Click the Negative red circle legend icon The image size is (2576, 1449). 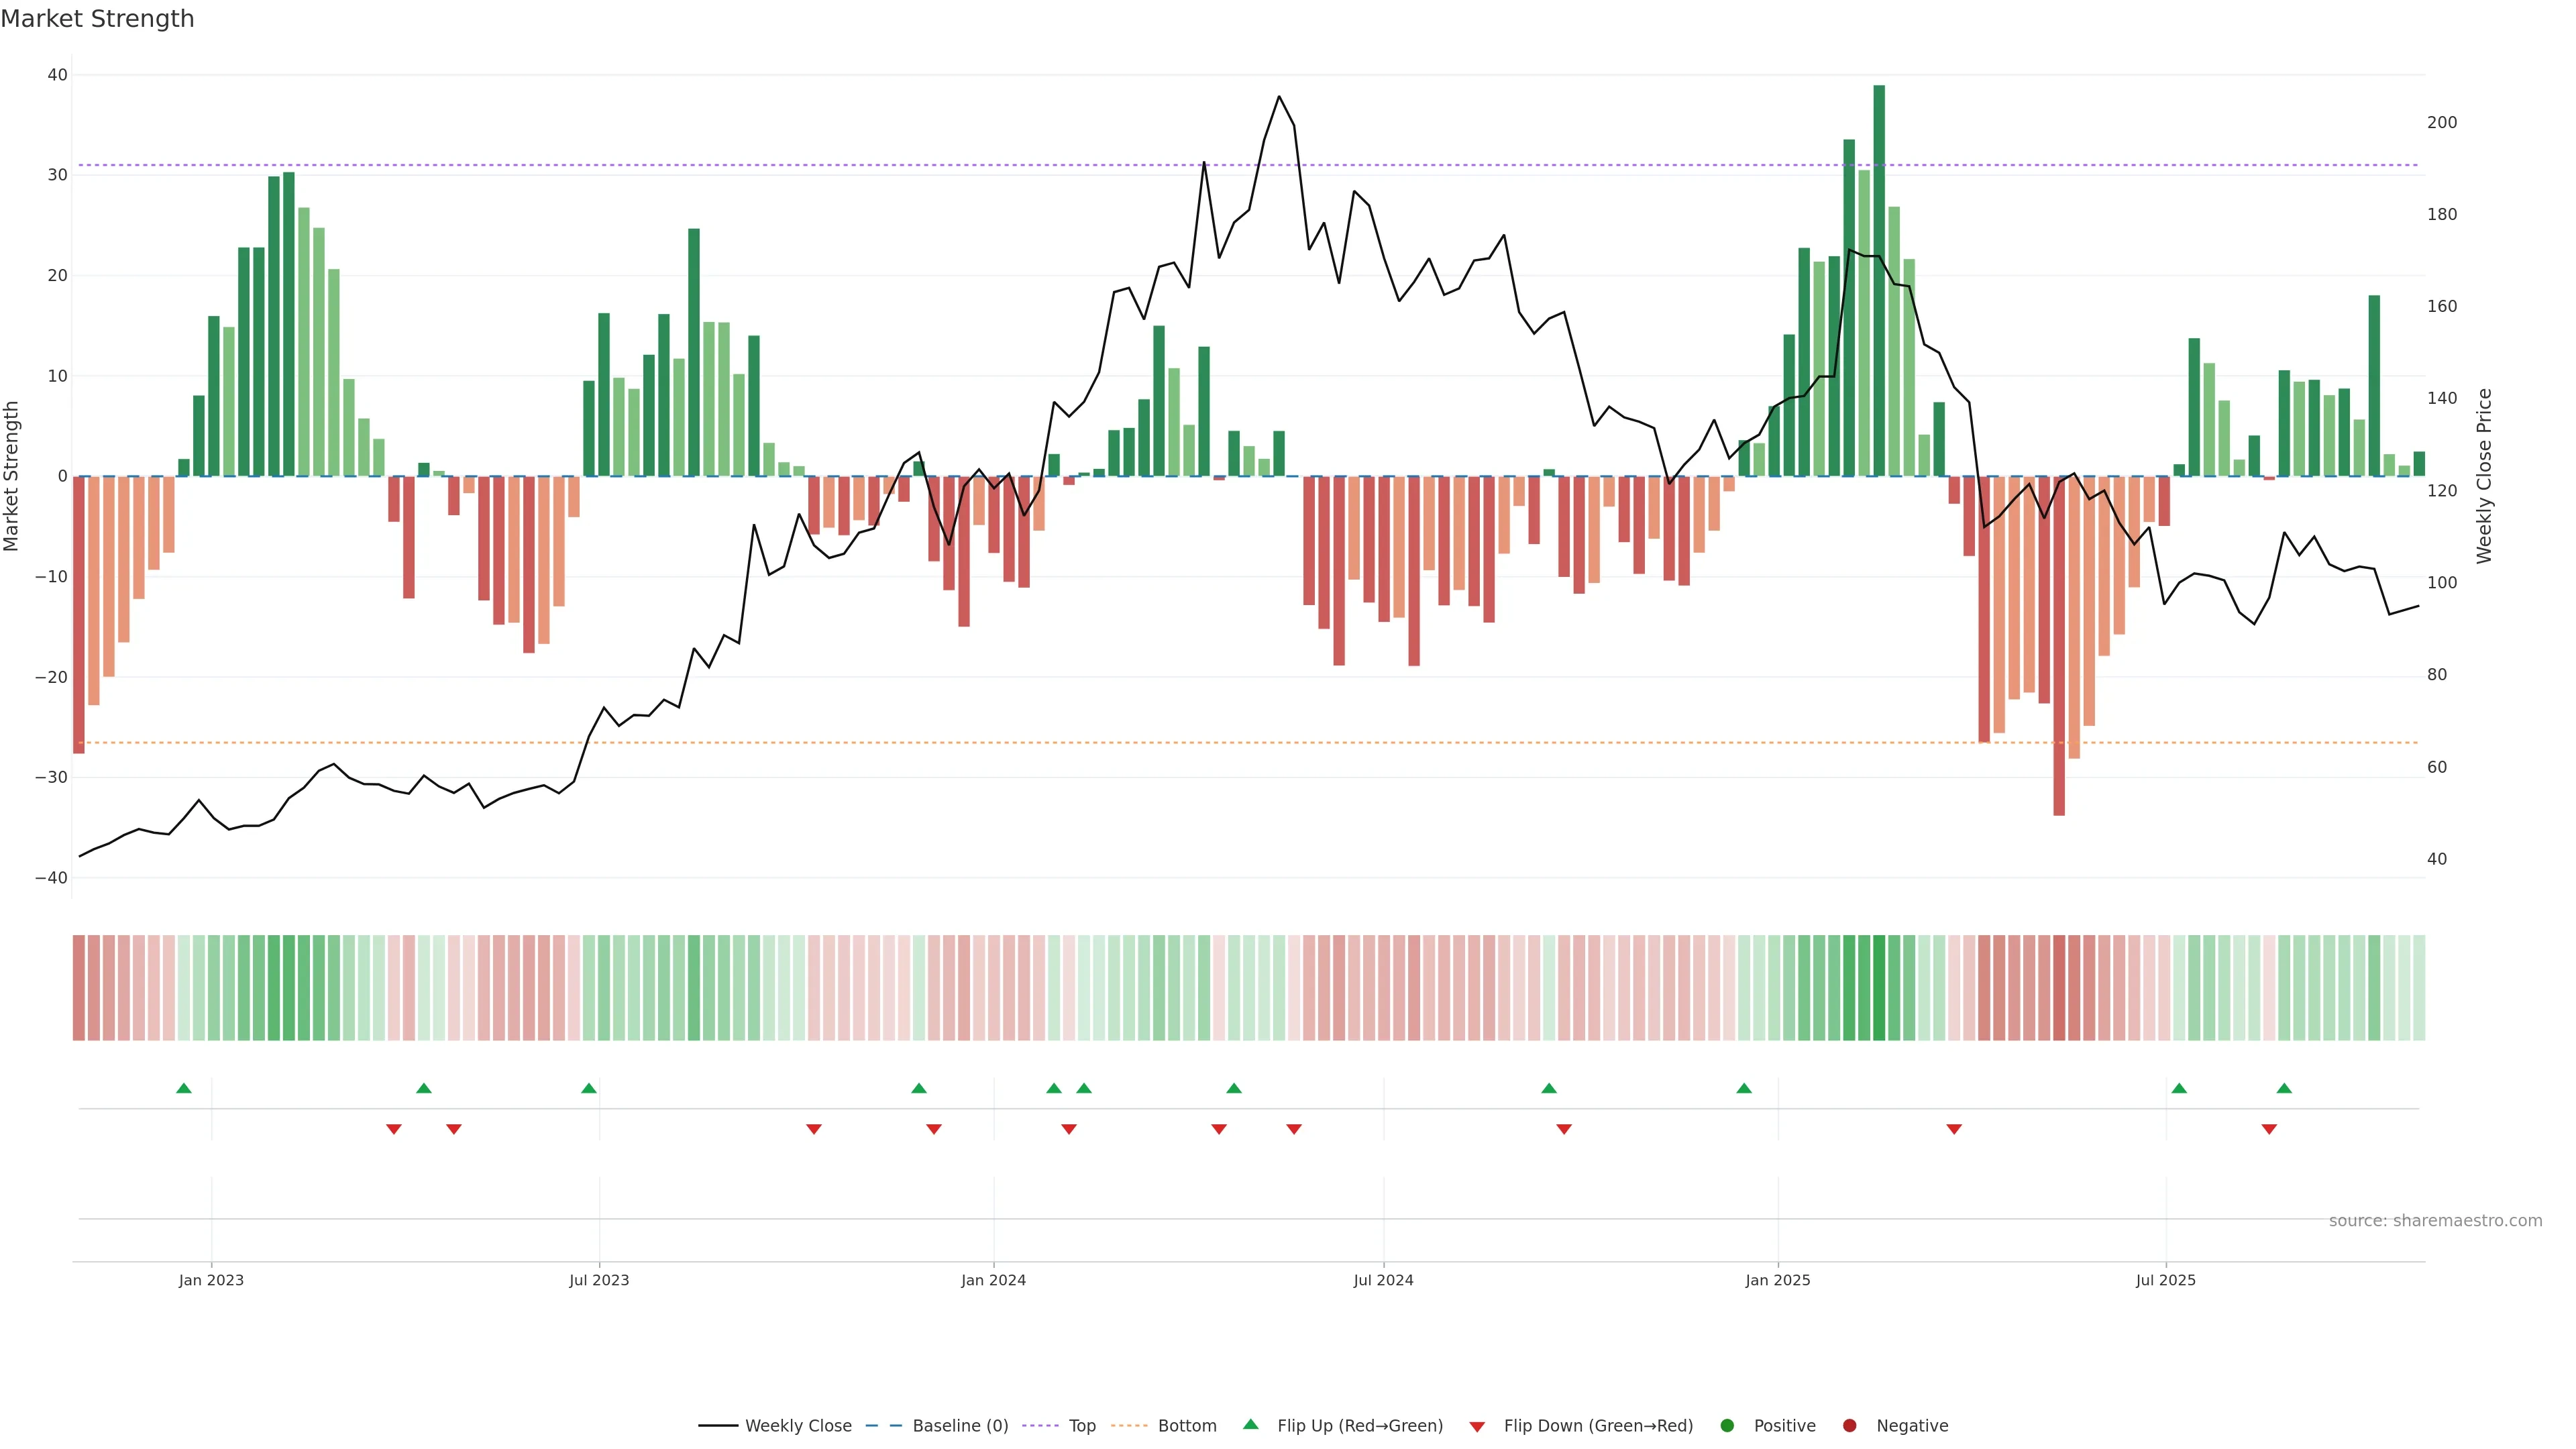point(1849,1425)
